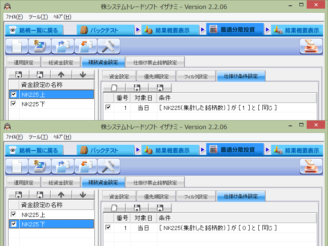Click バックテスト button in upper window
This screenshot has height=246, width=328.
(105, 30)
